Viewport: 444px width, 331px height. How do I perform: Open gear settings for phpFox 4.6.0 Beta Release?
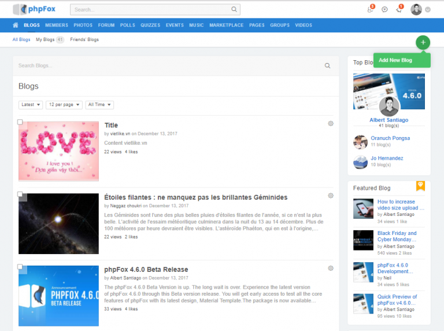point(331,268)
